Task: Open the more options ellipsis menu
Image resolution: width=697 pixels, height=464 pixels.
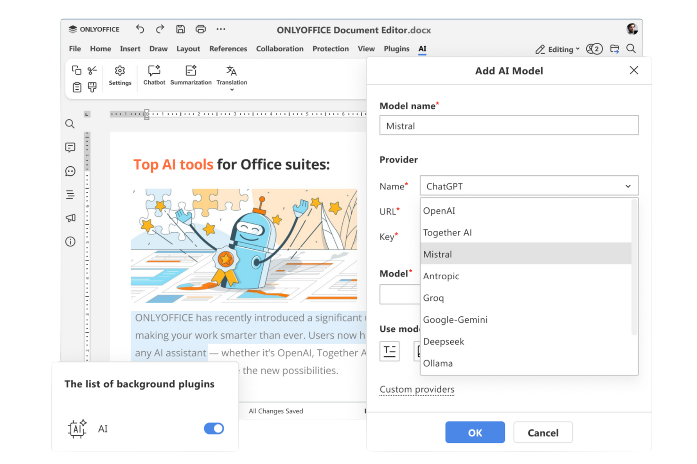Action: tap(221, 29)
